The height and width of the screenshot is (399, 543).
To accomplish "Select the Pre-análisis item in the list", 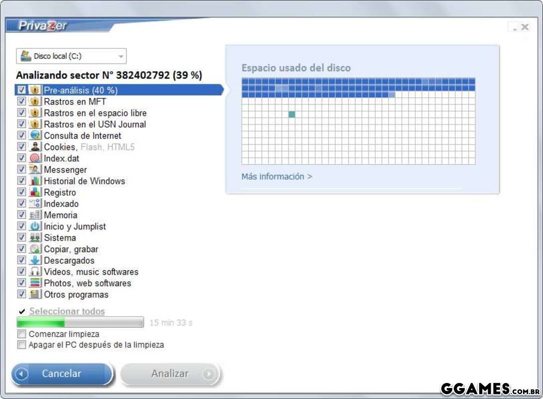I will (x=81, y=90).
